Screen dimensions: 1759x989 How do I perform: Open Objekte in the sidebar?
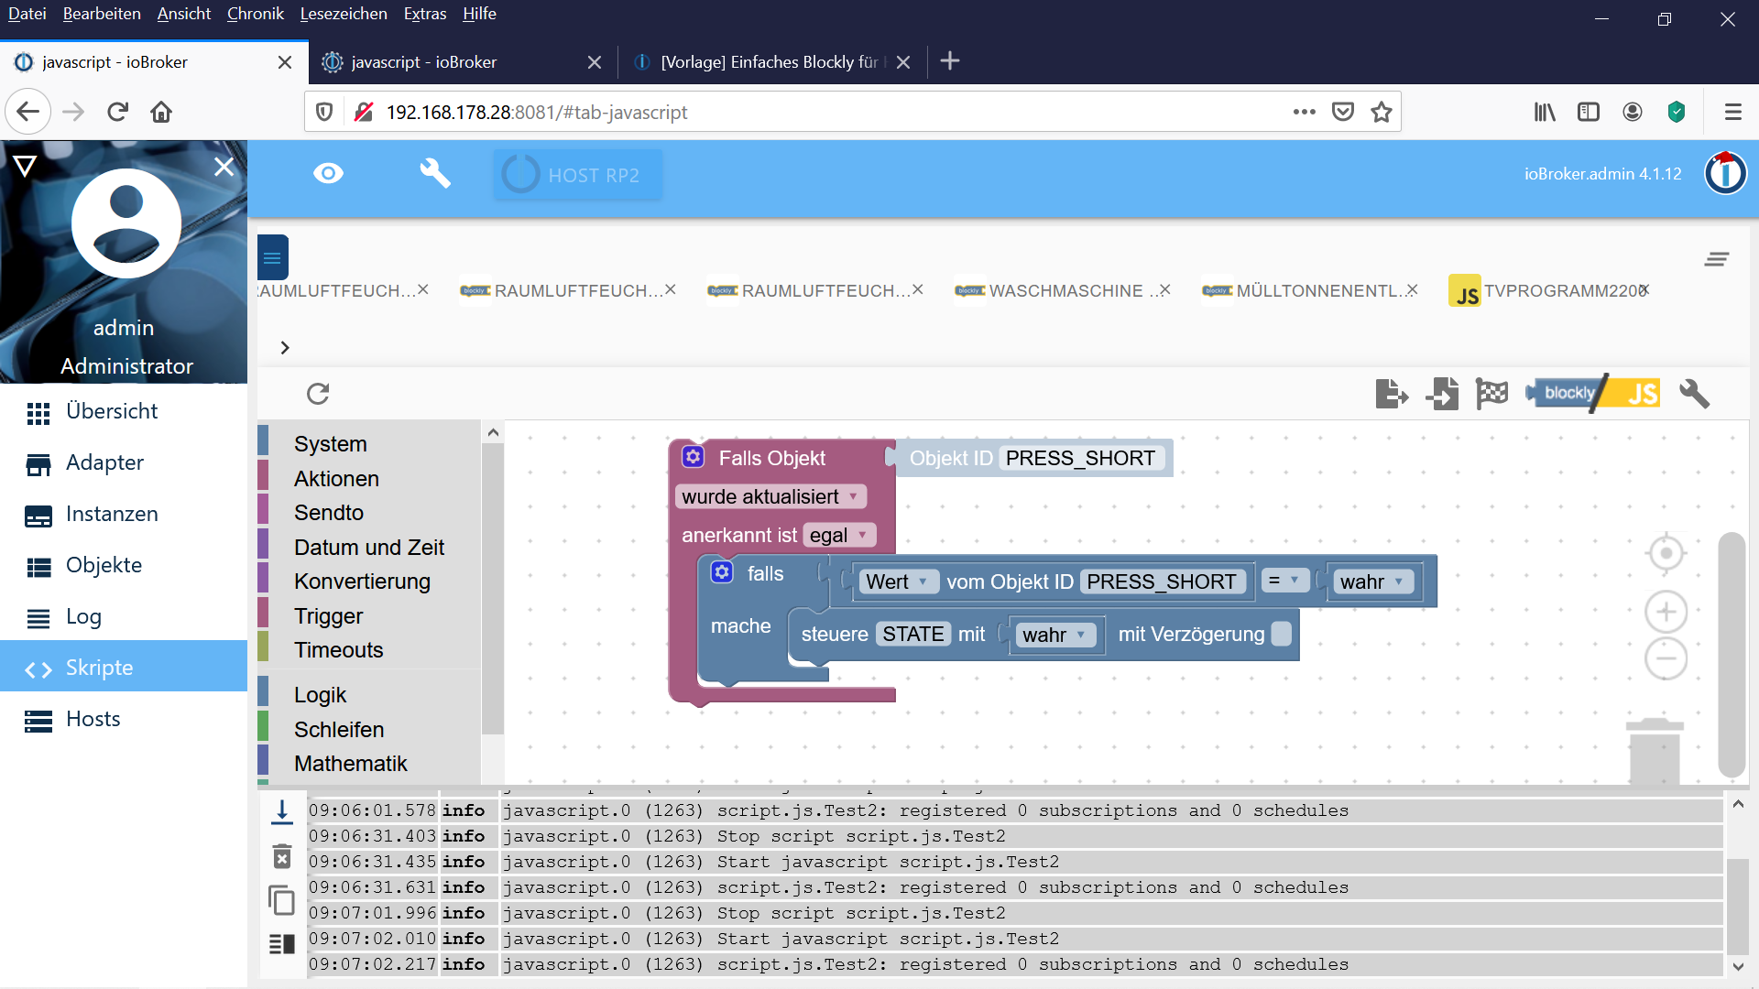tap(124, 566)
